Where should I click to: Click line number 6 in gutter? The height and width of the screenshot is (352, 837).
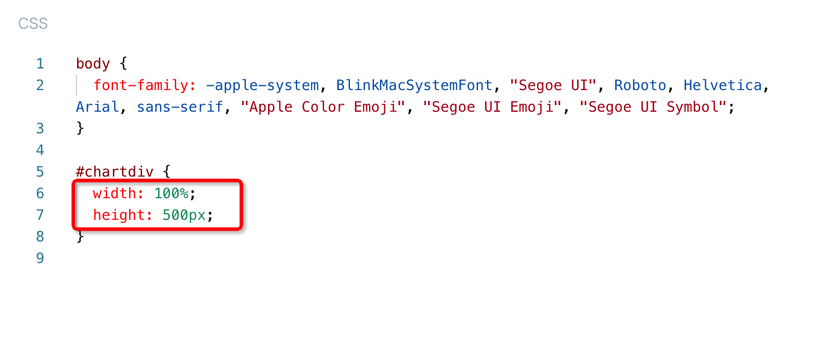tap(40, 193)
